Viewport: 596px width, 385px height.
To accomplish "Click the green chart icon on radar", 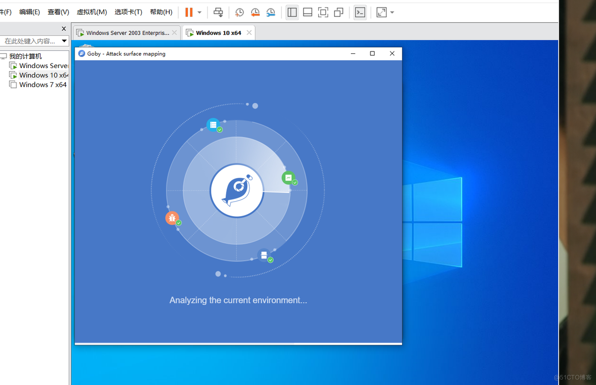I will pyautogui.click(x=289, y=178).
